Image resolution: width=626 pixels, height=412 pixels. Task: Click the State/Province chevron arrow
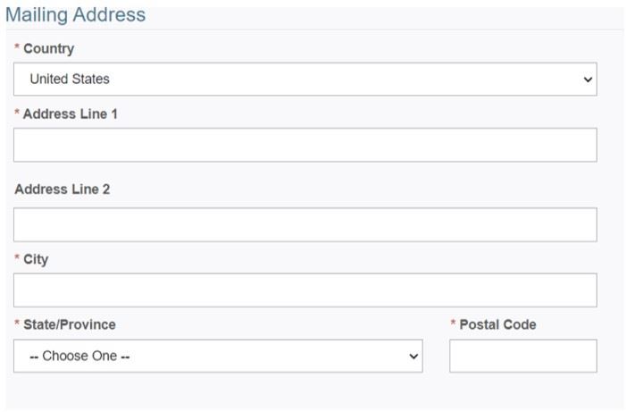click(413, 356)
